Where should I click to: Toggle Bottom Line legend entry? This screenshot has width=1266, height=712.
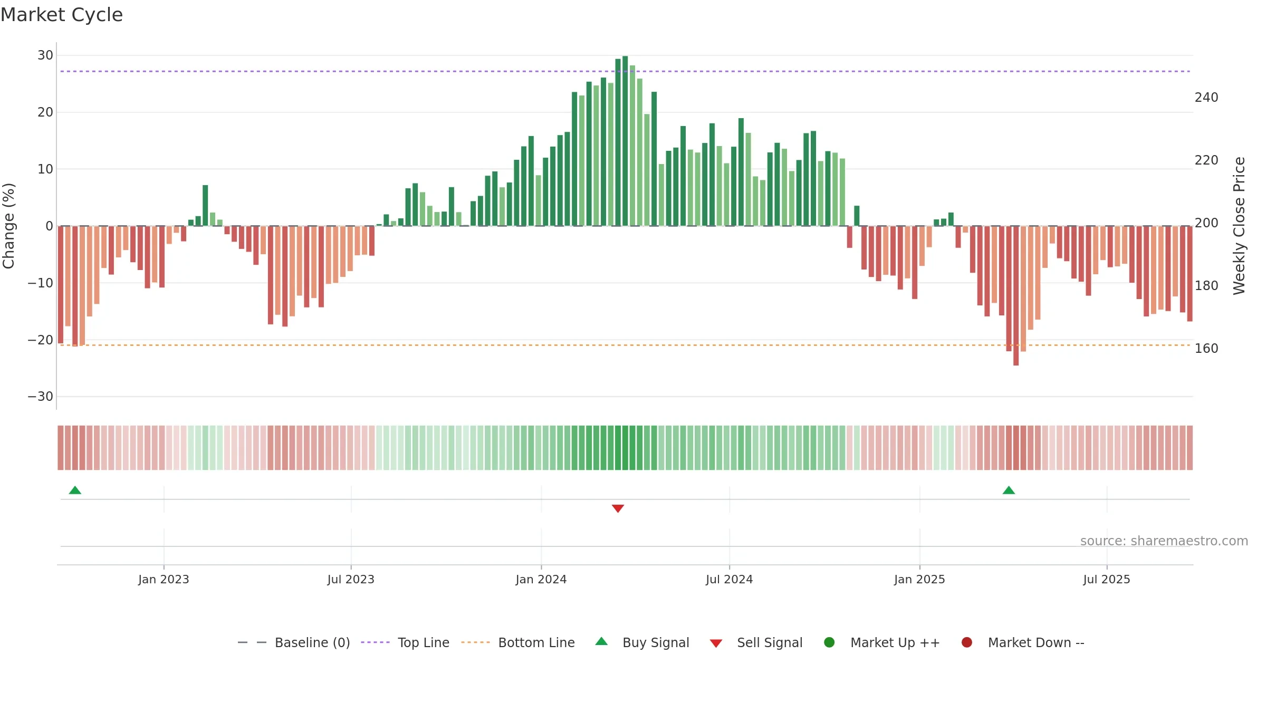pos(518,642)
